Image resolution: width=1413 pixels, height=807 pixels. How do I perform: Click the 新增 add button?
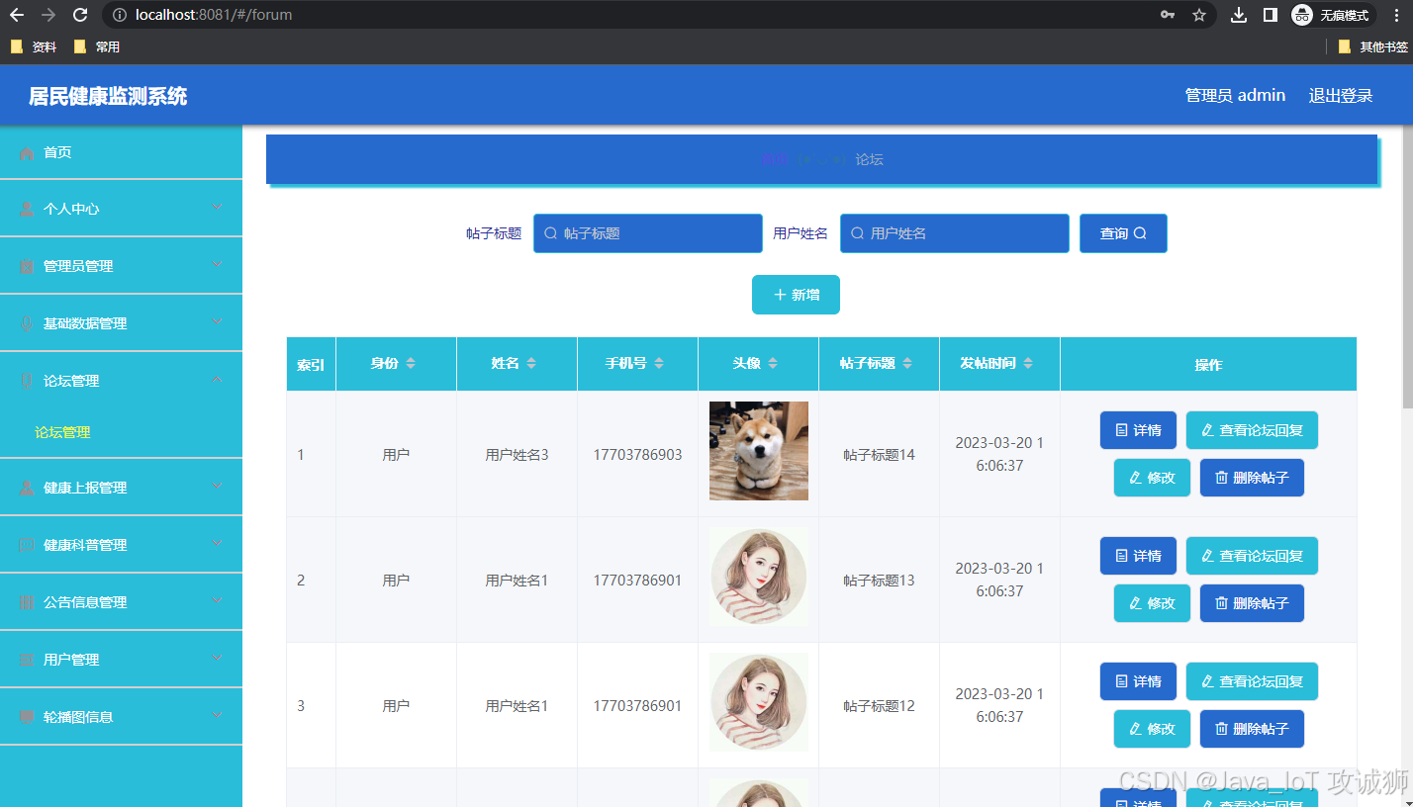point(796,295)
